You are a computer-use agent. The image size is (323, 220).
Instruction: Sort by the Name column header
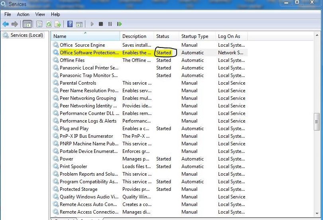coord(85,36)
